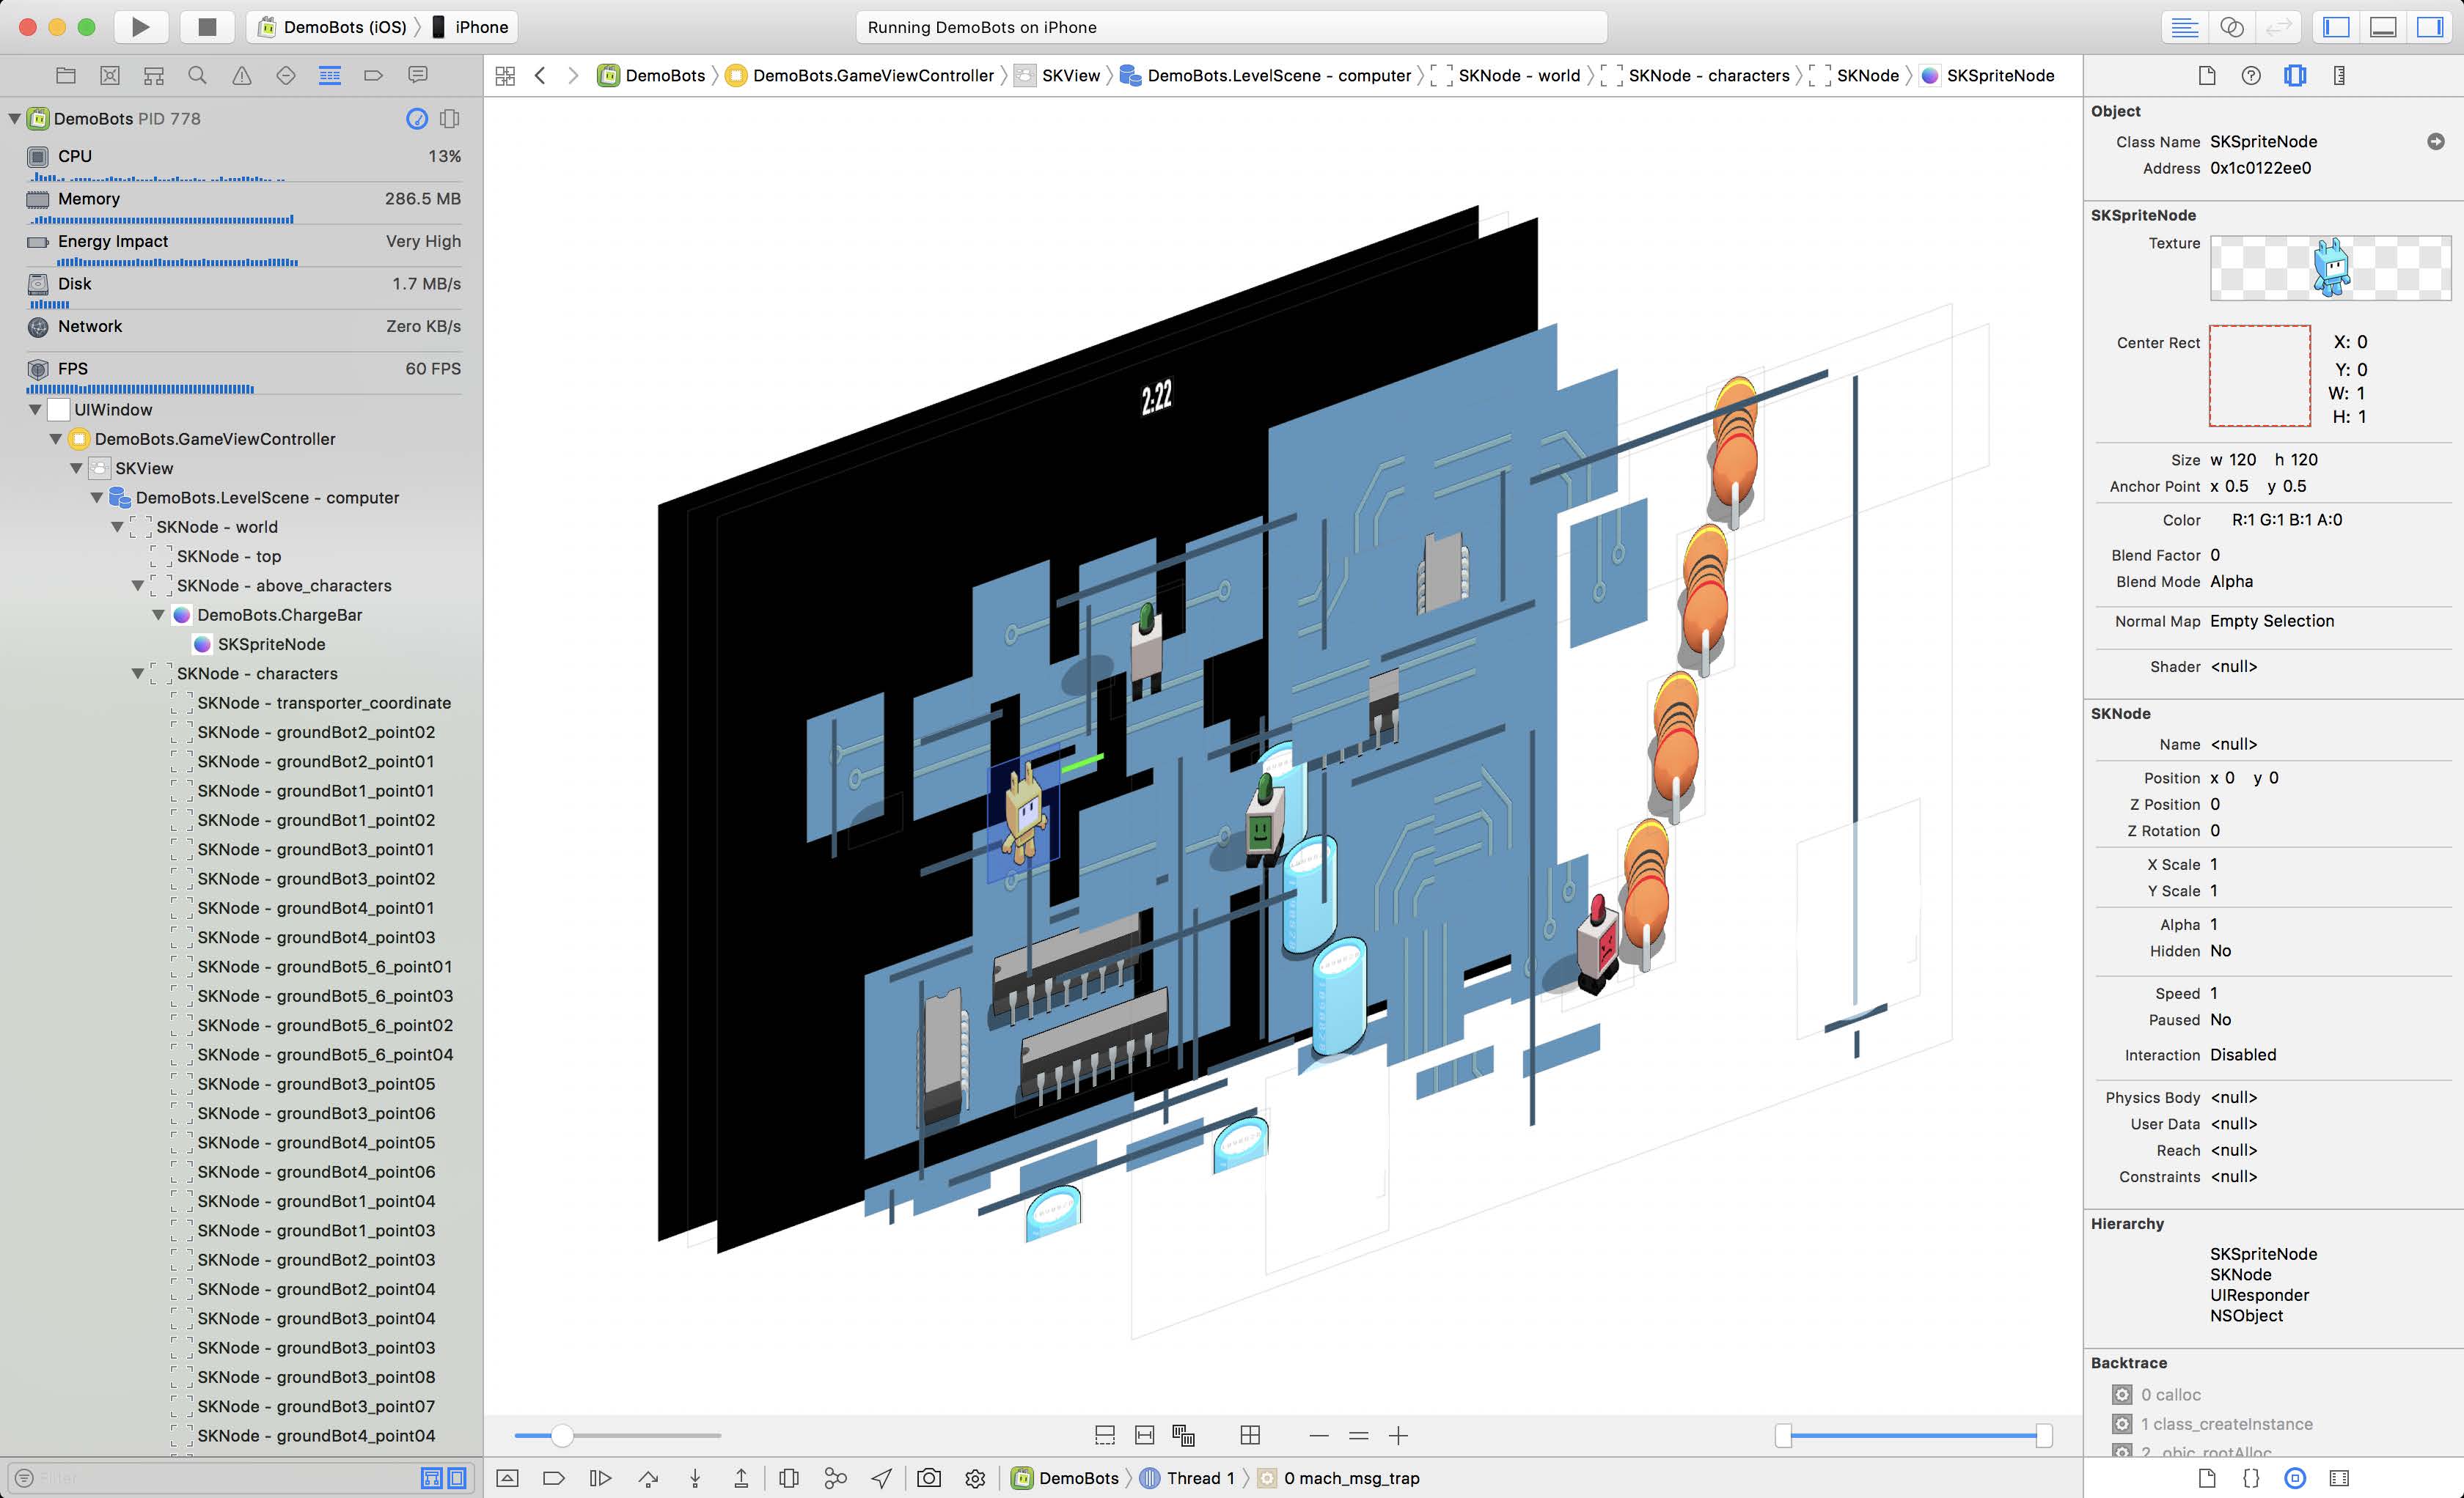2464x1498 pixels.
Task: Select the Standard editor button
Action: (2185, 27)
